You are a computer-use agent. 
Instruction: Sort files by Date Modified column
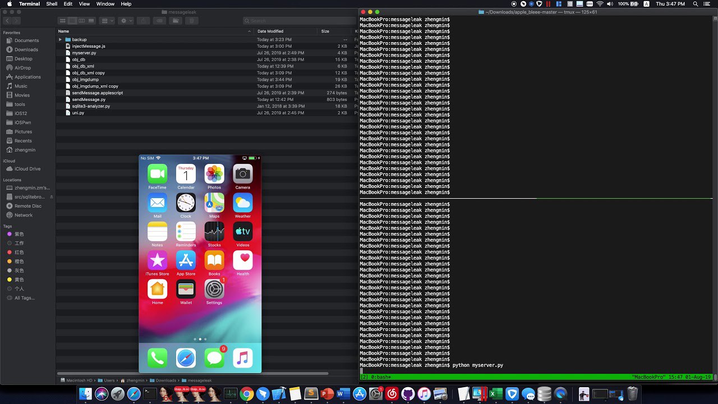(x=270, y=31)
